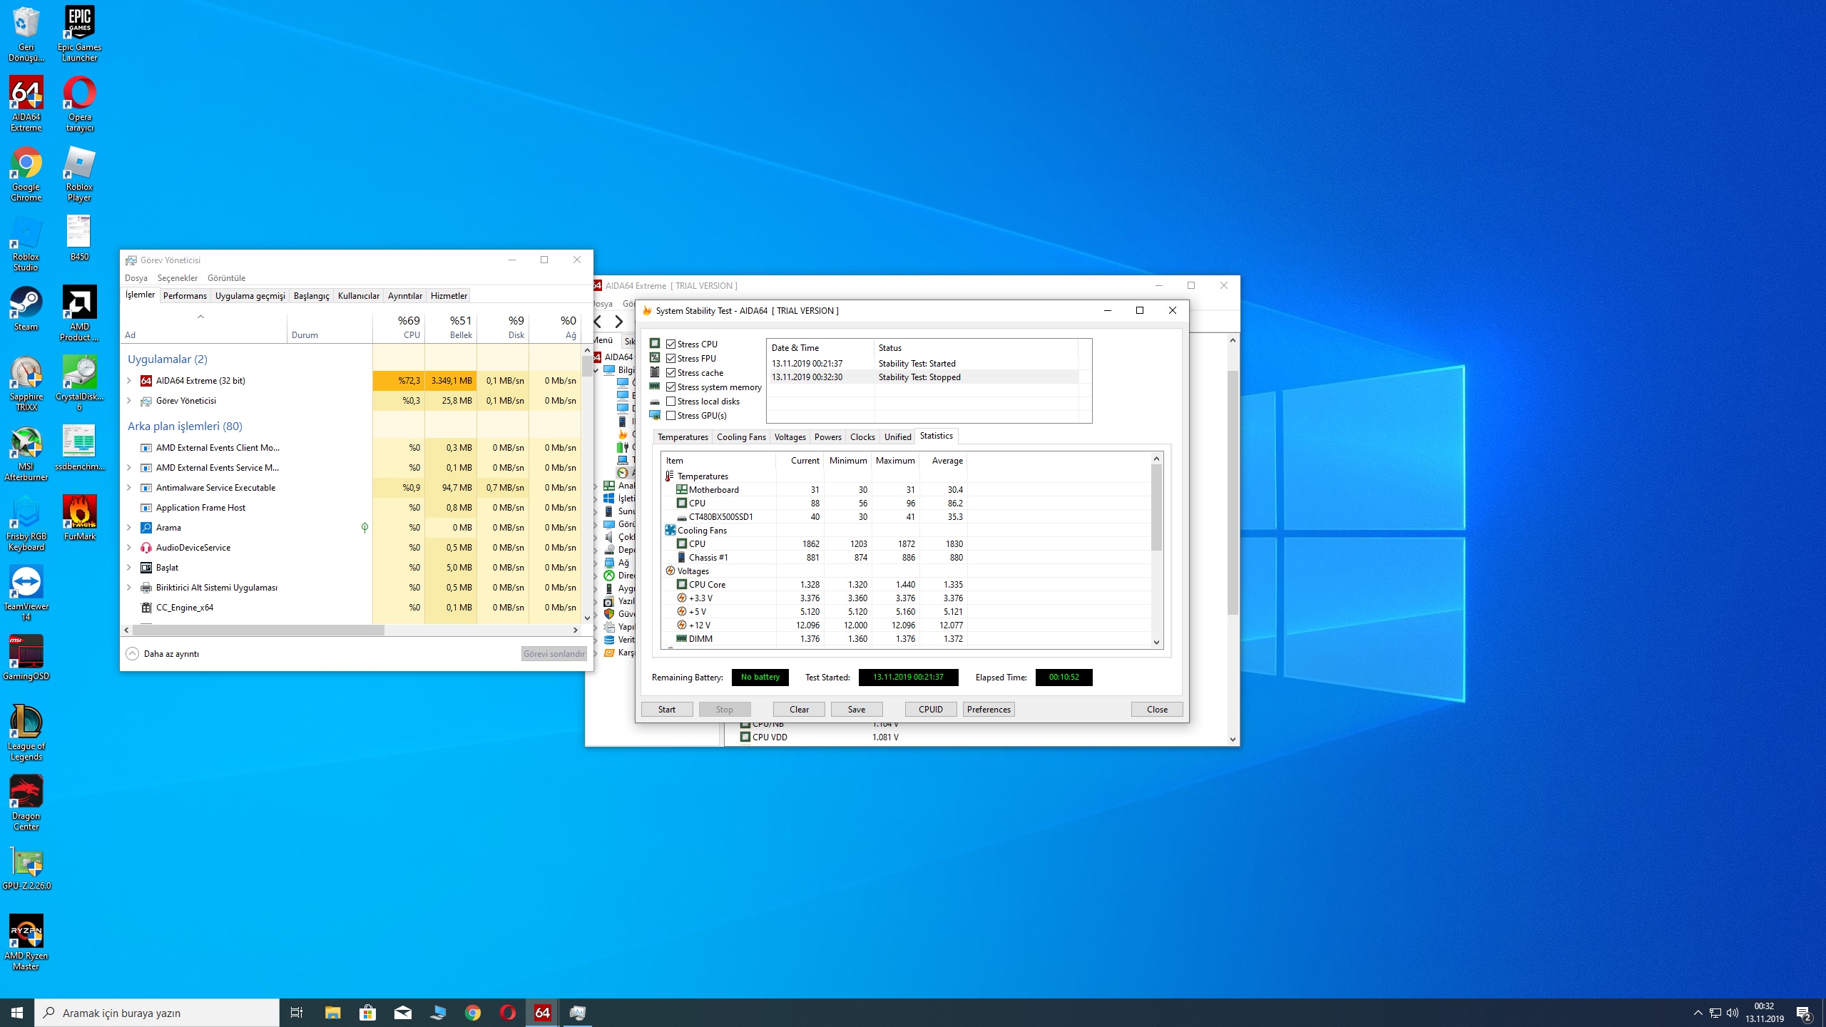Click AIDA64 forward navigation arrow
The image size is (1826, 1027).
tap(619, 322)
